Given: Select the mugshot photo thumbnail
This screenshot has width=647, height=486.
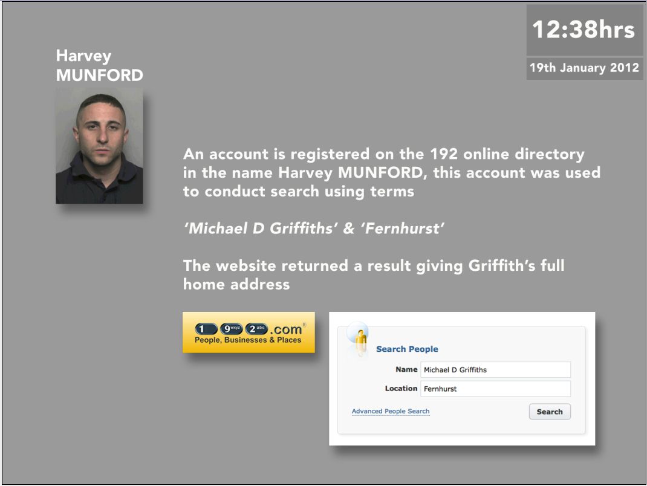Looking at the screenshot, I should 100,146.
